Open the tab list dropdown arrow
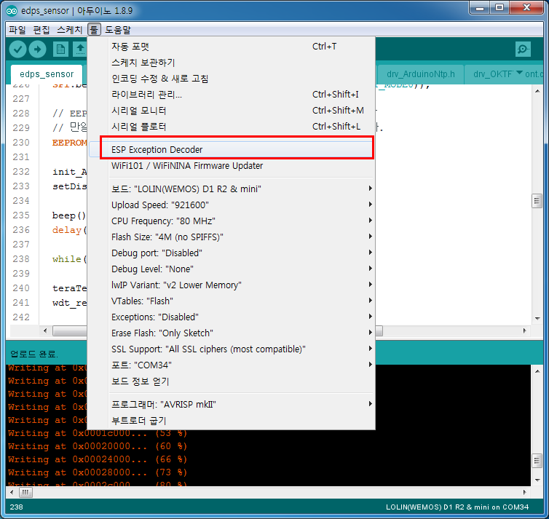The image size is (549, 519). click(519, 73)
